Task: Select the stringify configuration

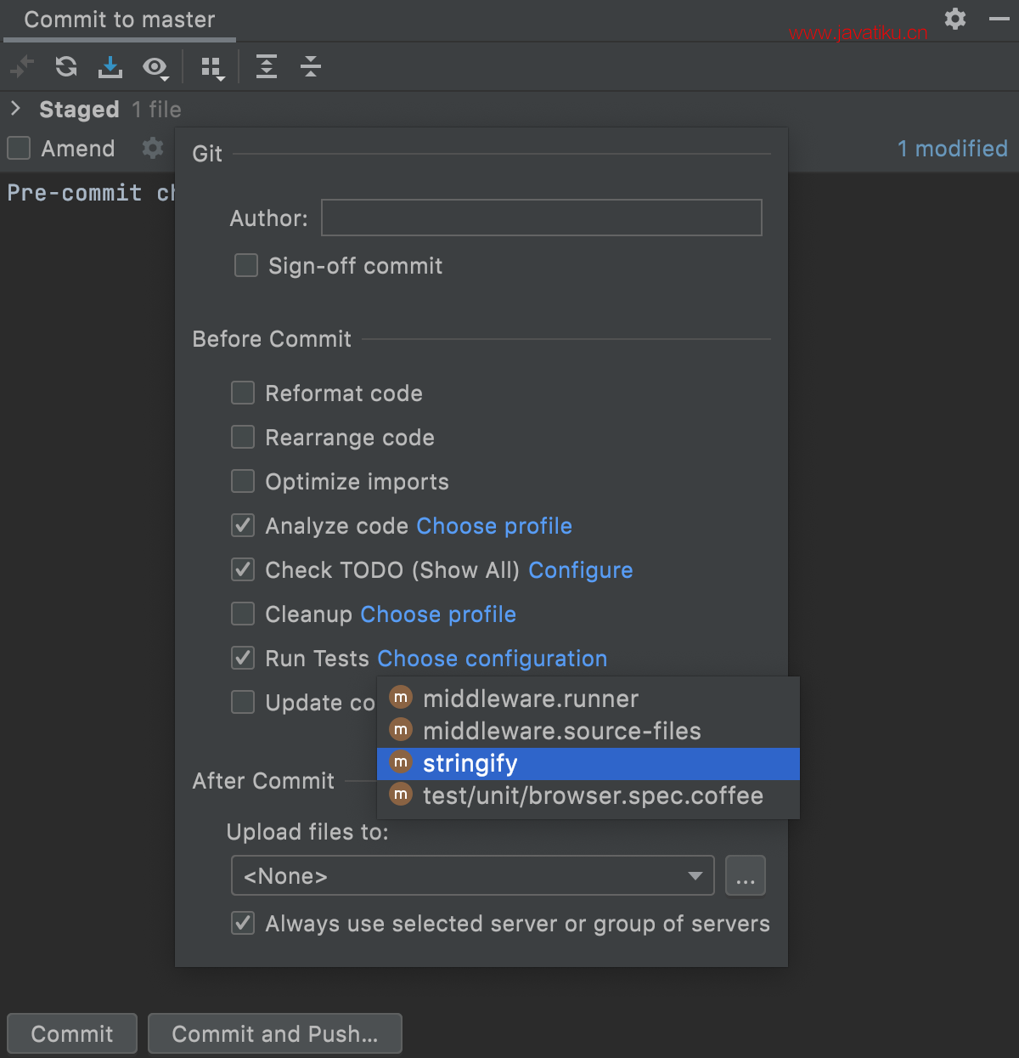Action: point(588,763)
